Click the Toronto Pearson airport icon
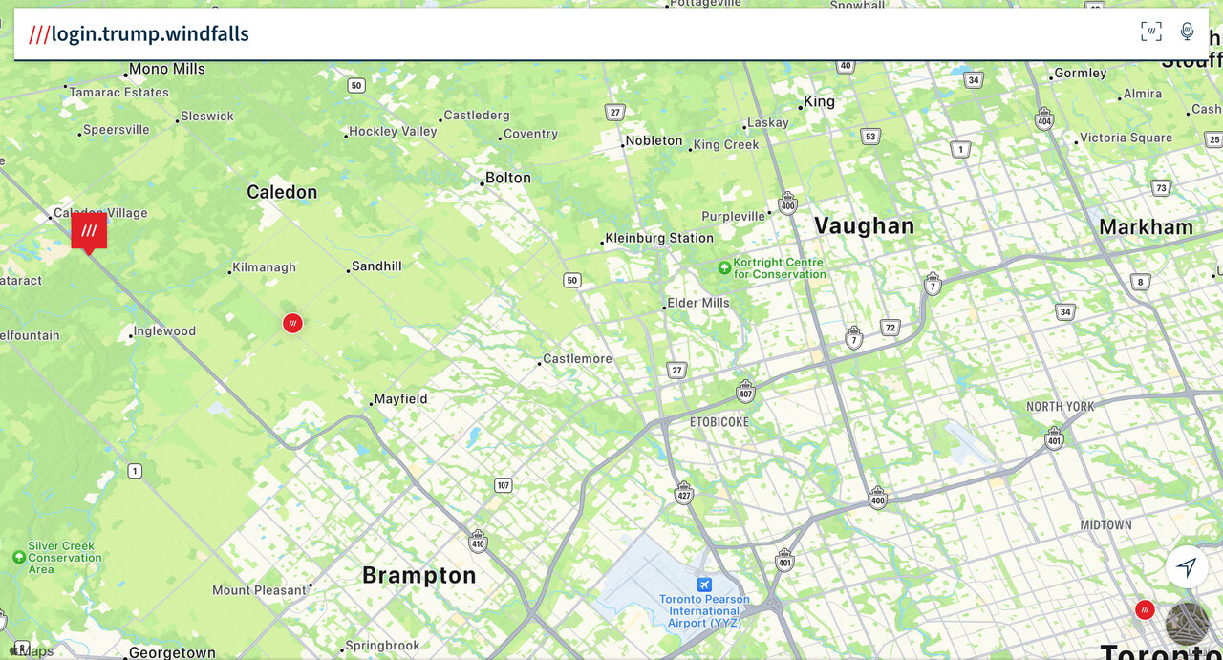Viewport: 1223px width, 660px height. [704, 584]
